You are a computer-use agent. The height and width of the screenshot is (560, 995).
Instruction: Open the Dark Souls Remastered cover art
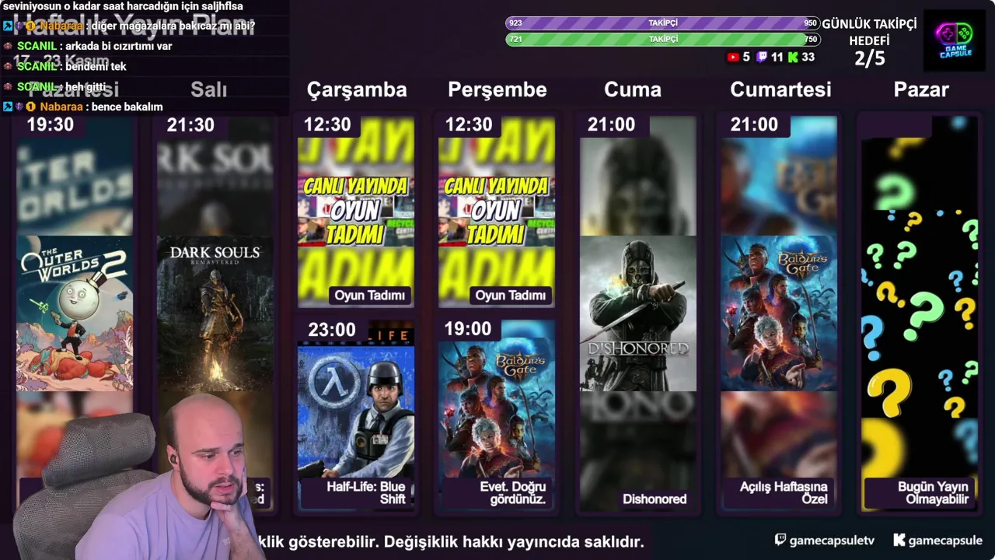click(215, 313)
